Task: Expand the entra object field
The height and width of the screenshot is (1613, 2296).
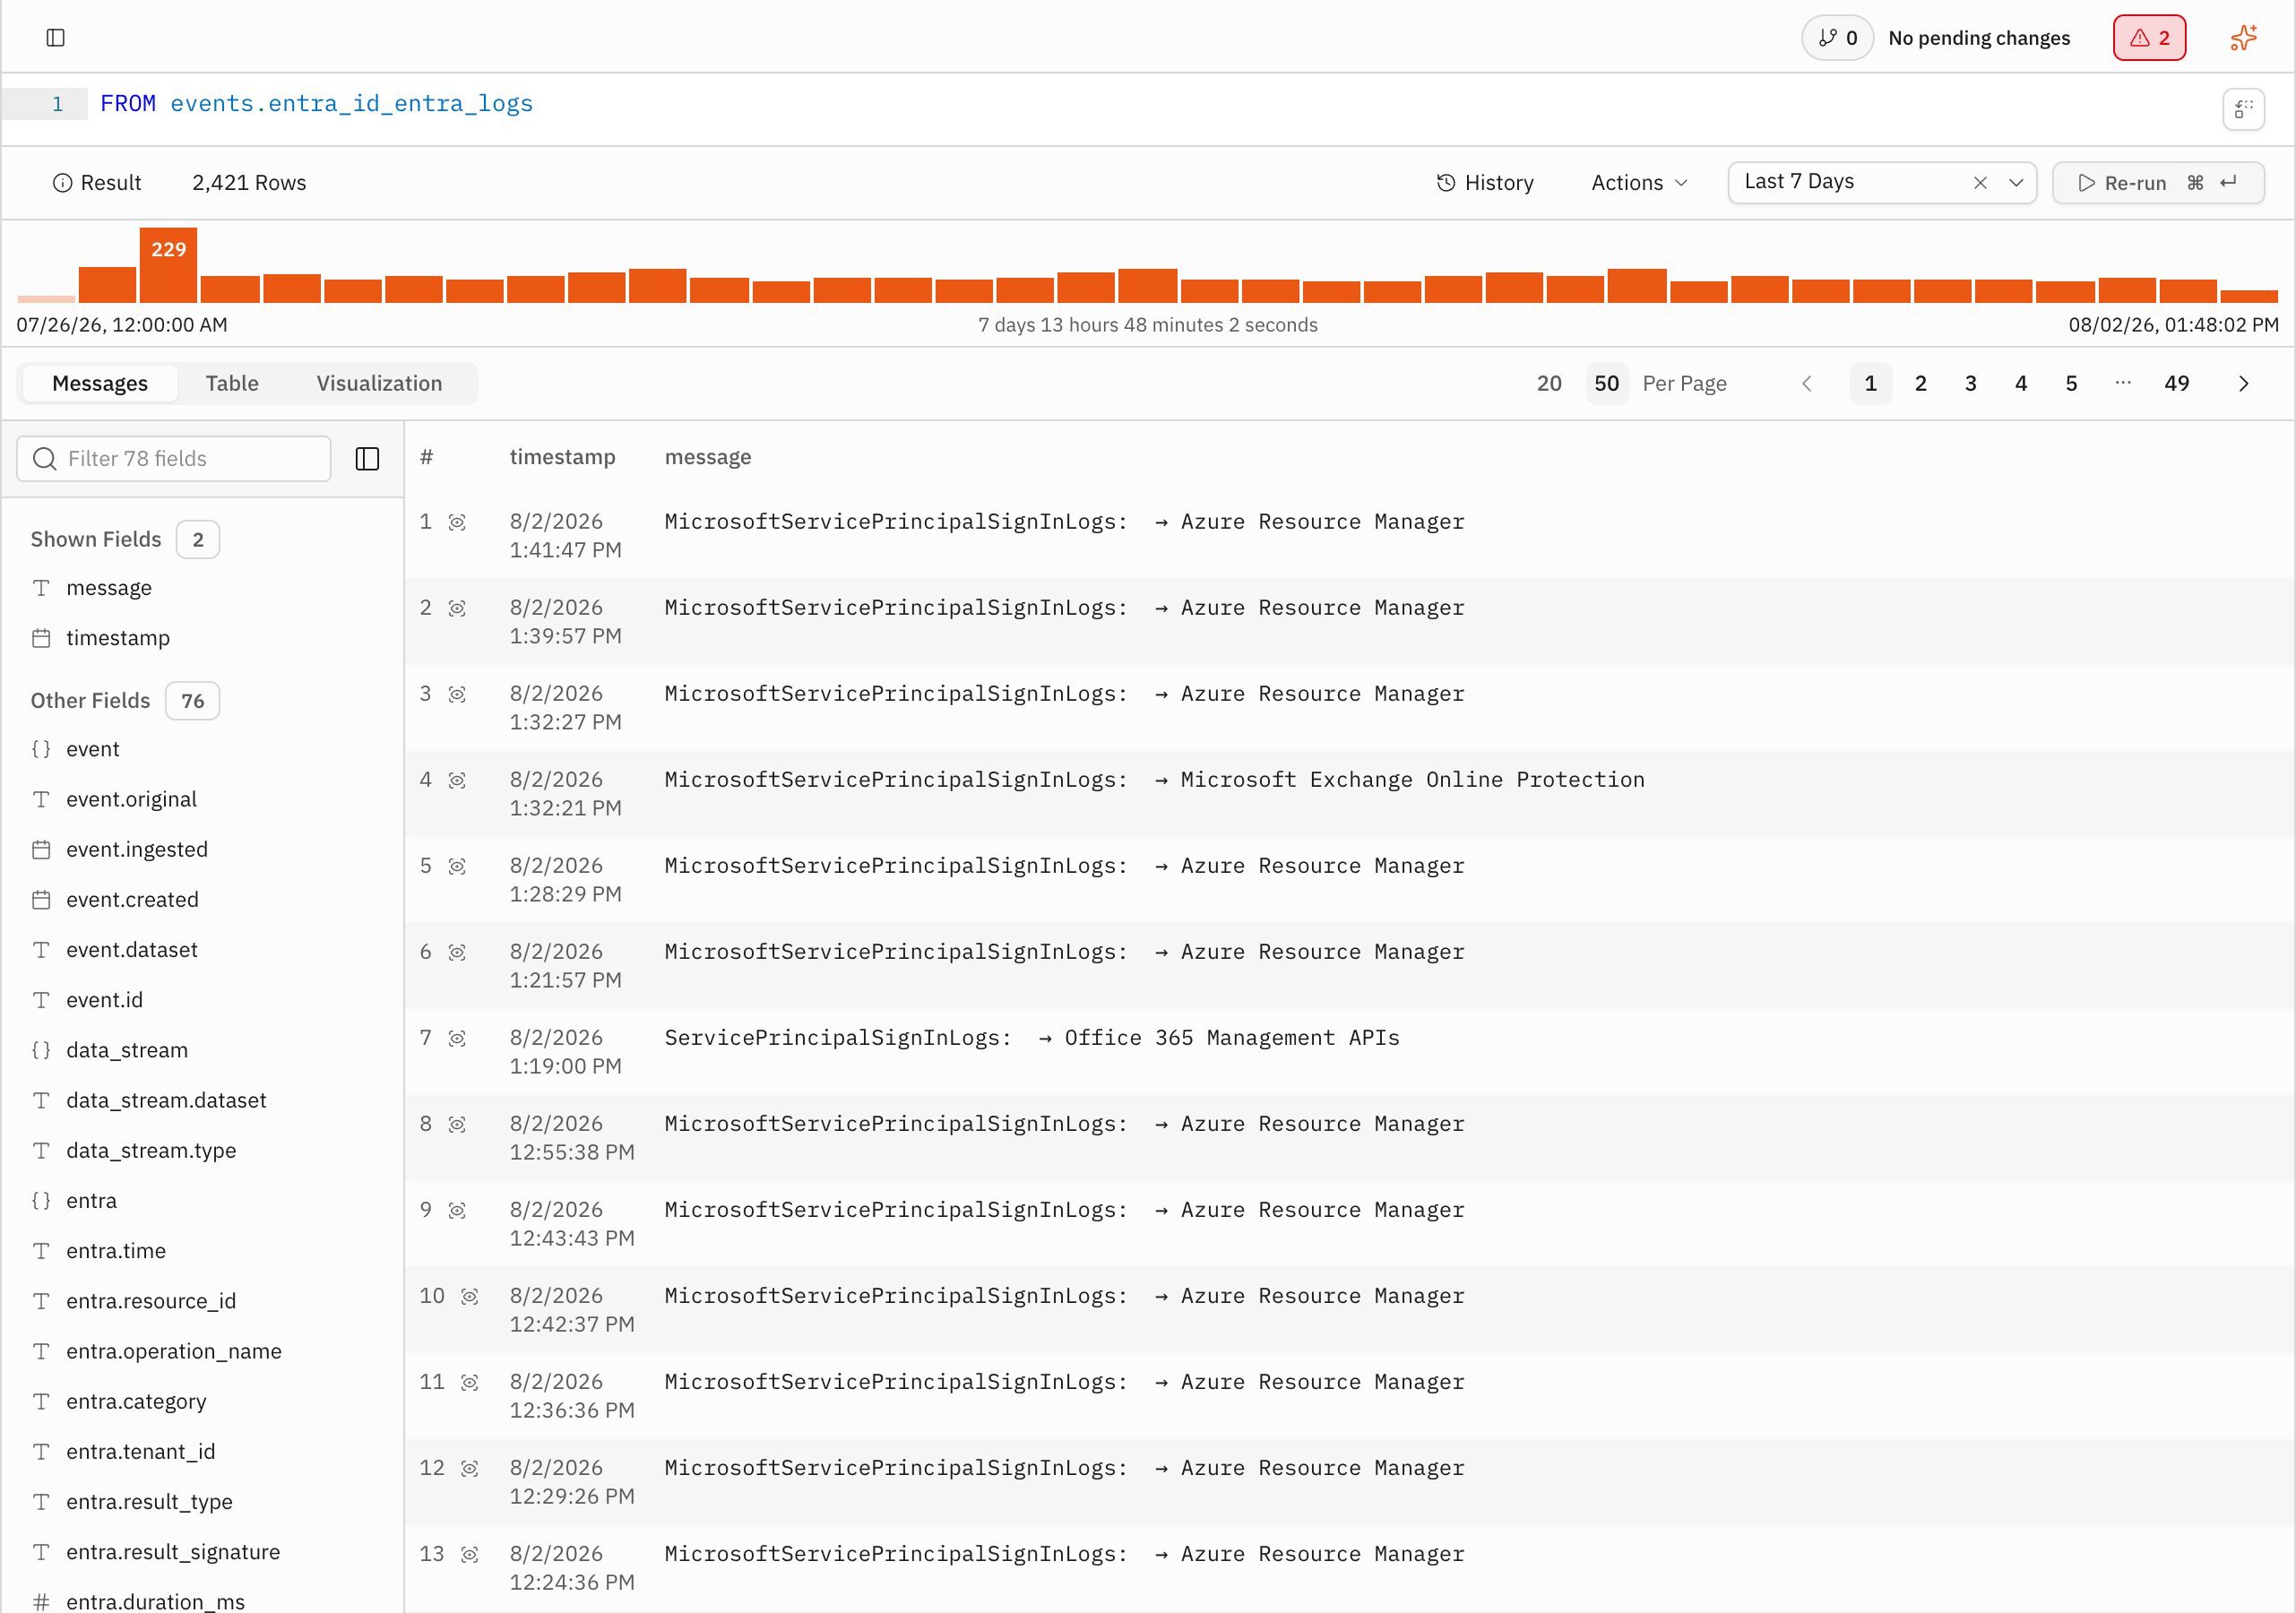Action: point(91,1201)
